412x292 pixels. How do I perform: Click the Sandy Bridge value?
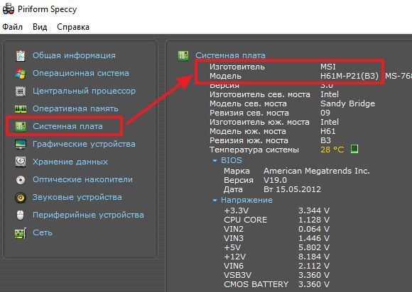click(347, 103)
